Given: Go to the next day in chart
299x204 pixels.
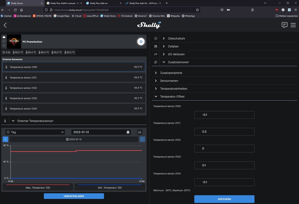Looking at the screenshot, I should 142,139.
